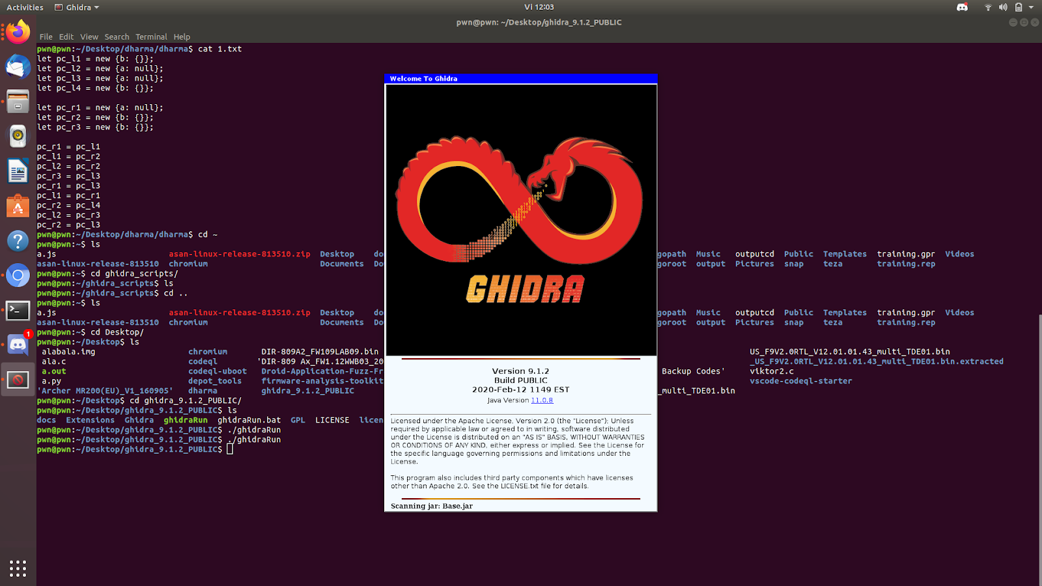Open Rhythmbox music player in dock

[18, 136]
